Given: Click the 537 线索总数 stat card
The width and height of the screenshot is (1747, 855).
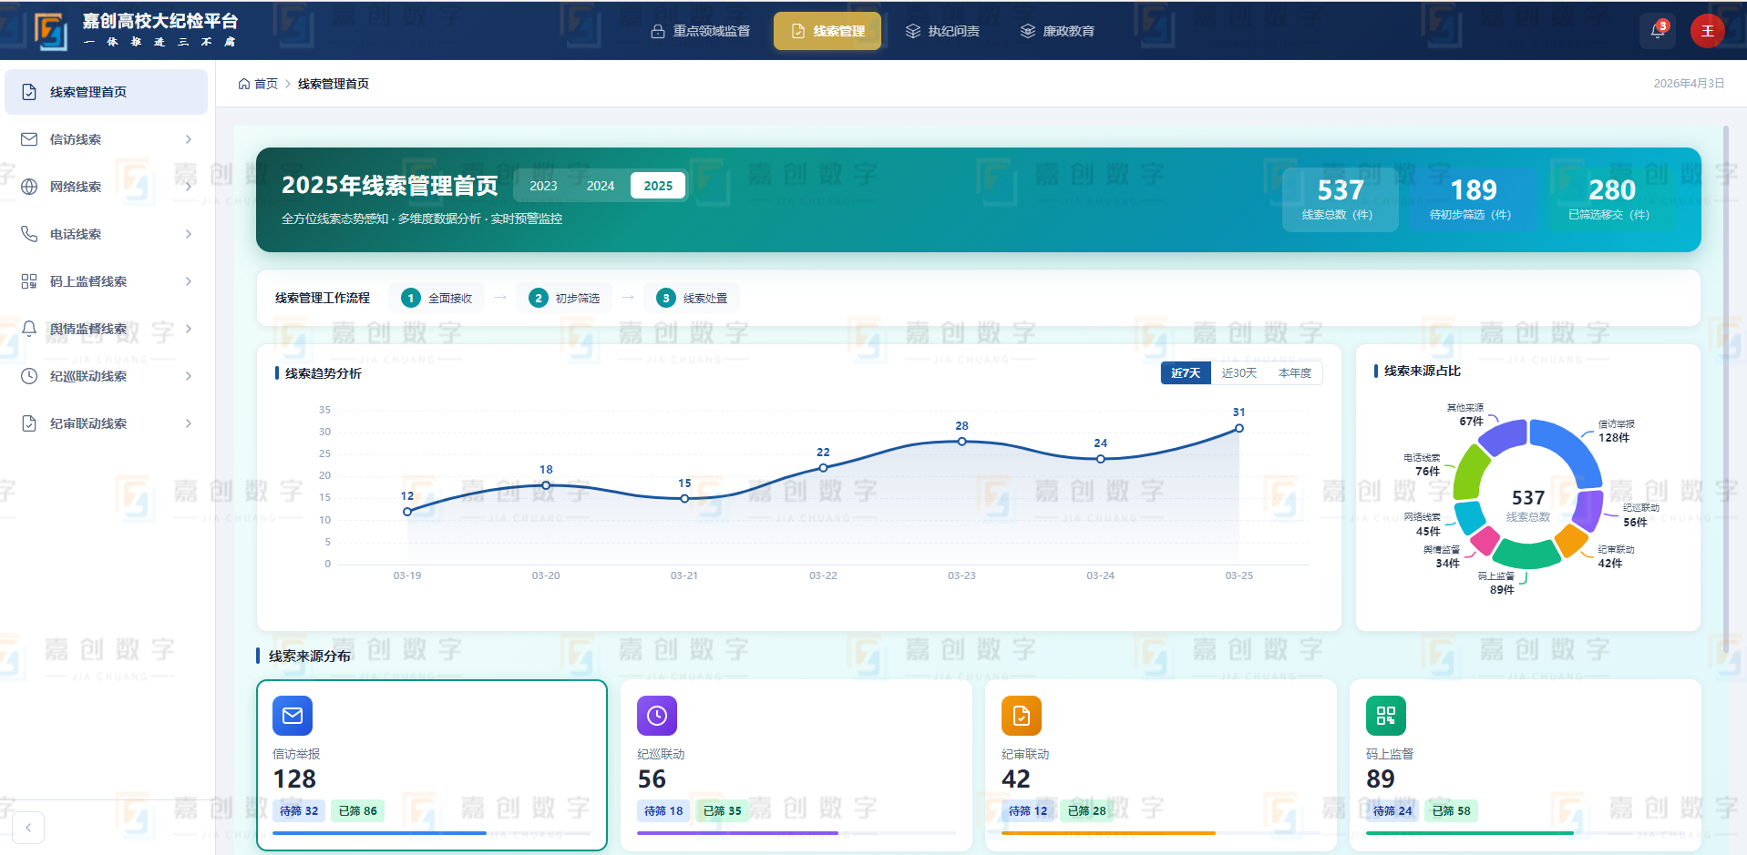Looking at the screenshot, I should 1341,199.
